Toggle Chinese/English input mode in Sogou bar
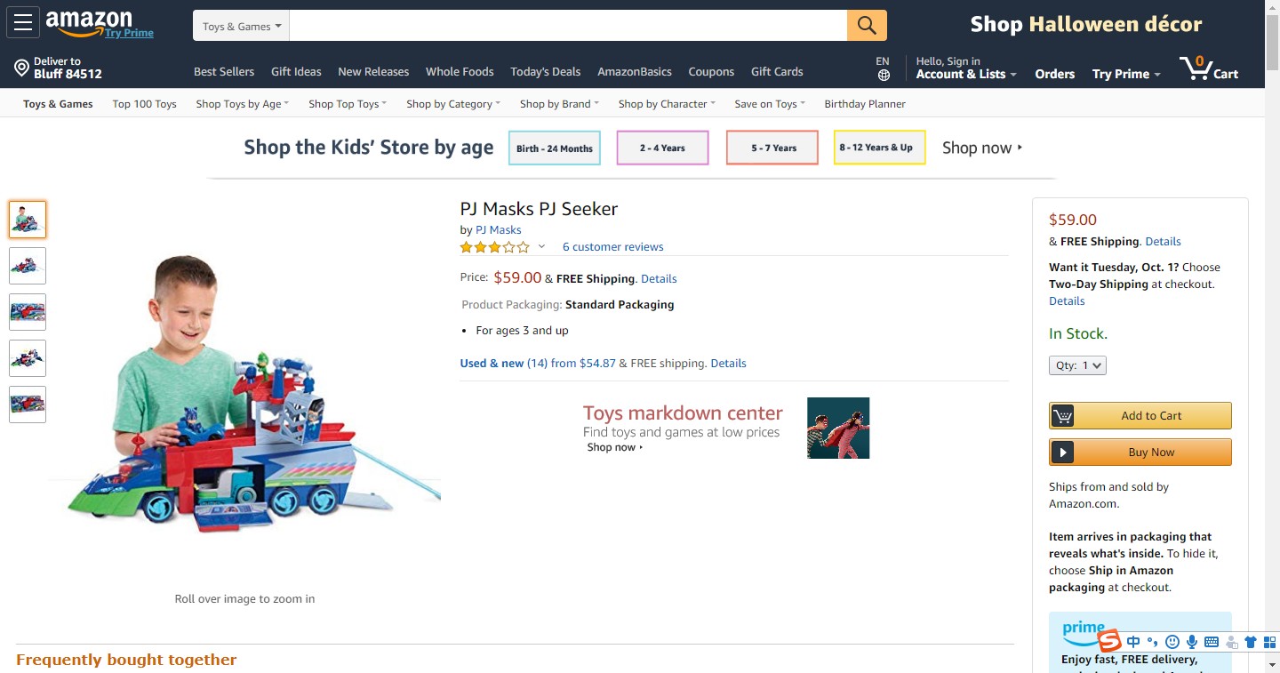The height and width of the screenshot is (673, 1280). [1133, 642]
